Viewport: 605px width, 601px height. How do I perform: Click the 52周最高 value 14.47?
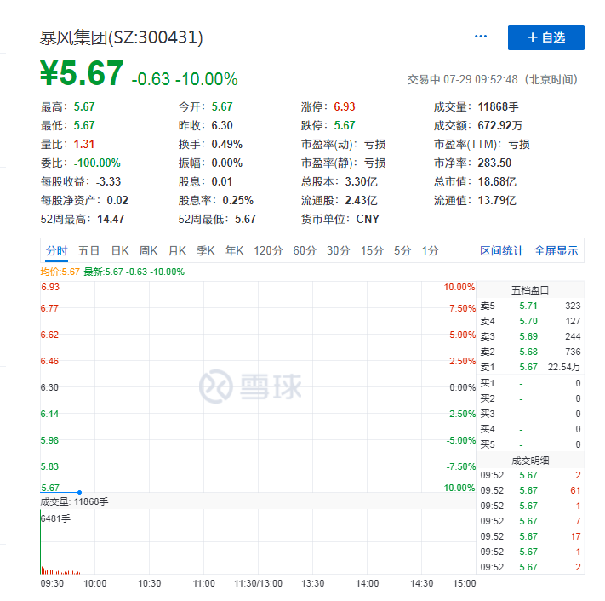click(x=111, y=220)
